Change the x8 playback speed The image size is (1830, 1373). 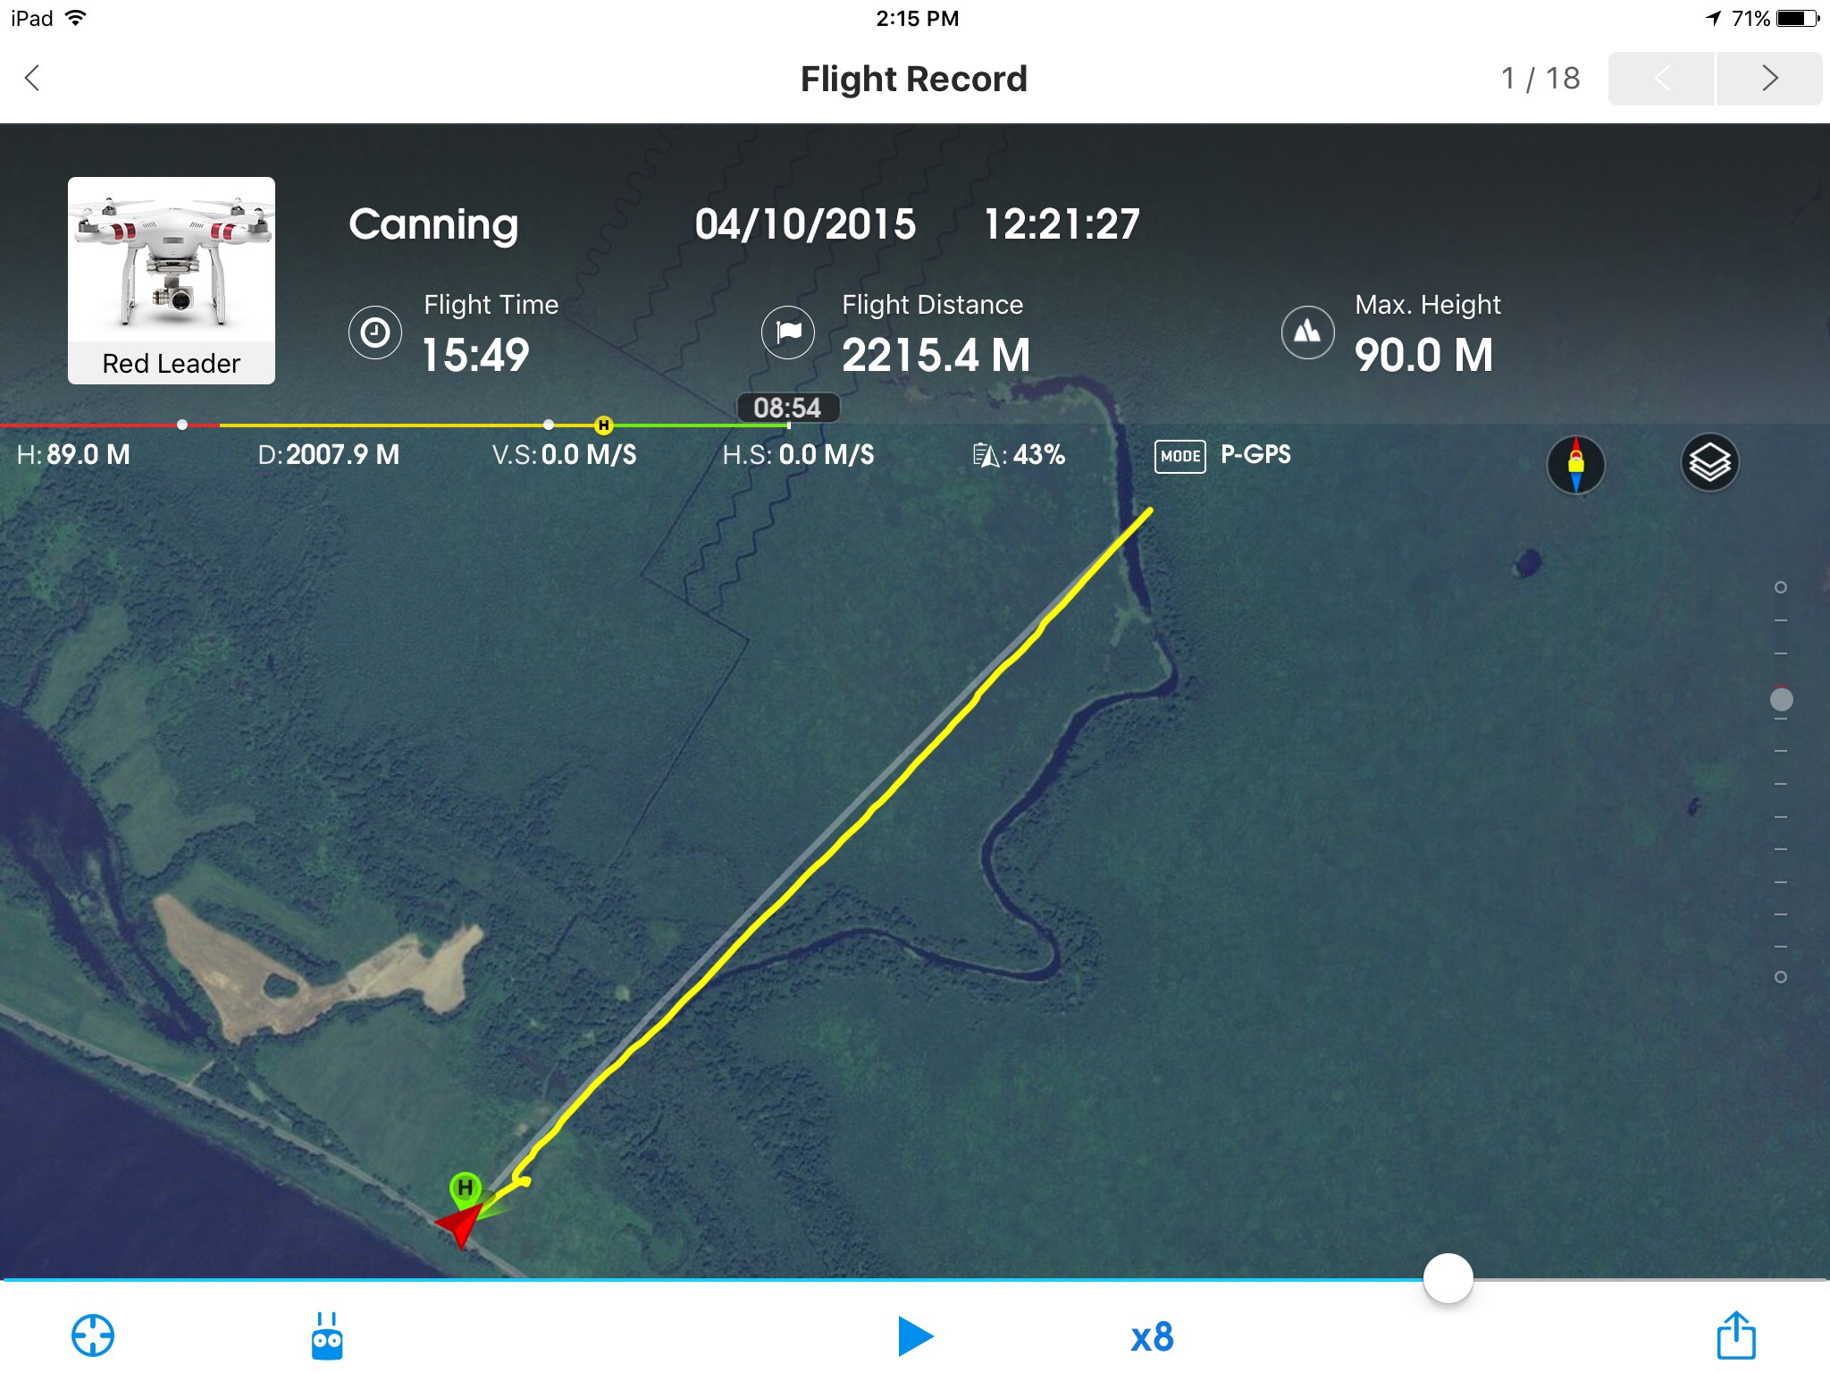(x=1152, y=1337)
